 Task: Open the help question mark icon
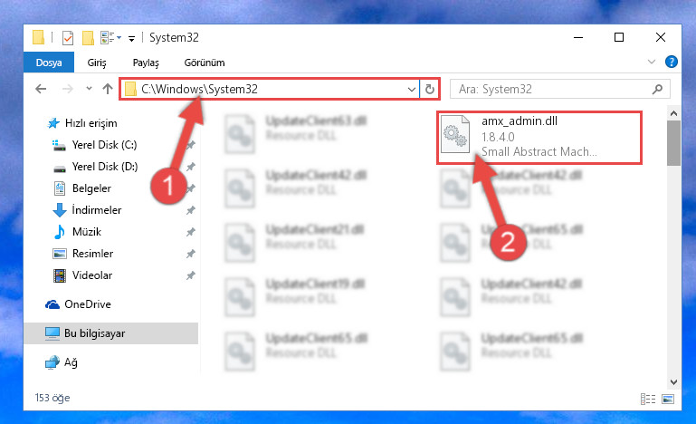click(672, 62)
